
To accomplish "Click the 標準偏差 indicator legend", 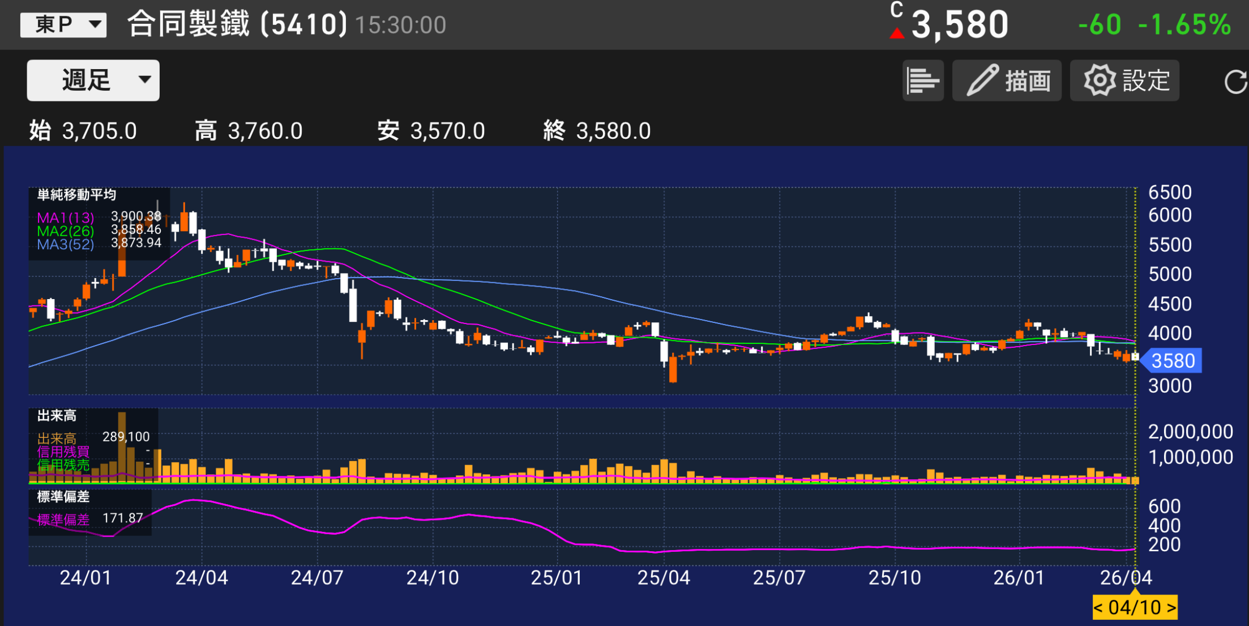I will point(63,519).
